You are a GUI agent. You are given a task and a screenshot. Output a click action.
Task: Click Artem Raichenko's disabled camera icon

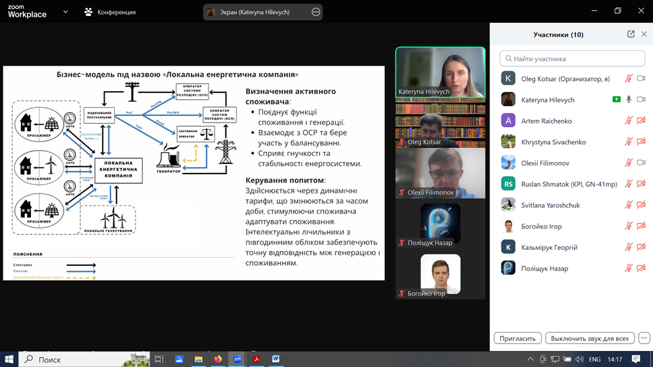(x=641, y=121)
